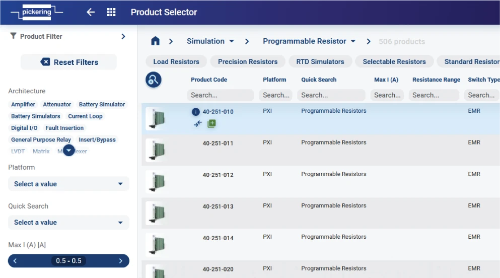Open the Quick Search Select a value dropdown

point(68,223)
